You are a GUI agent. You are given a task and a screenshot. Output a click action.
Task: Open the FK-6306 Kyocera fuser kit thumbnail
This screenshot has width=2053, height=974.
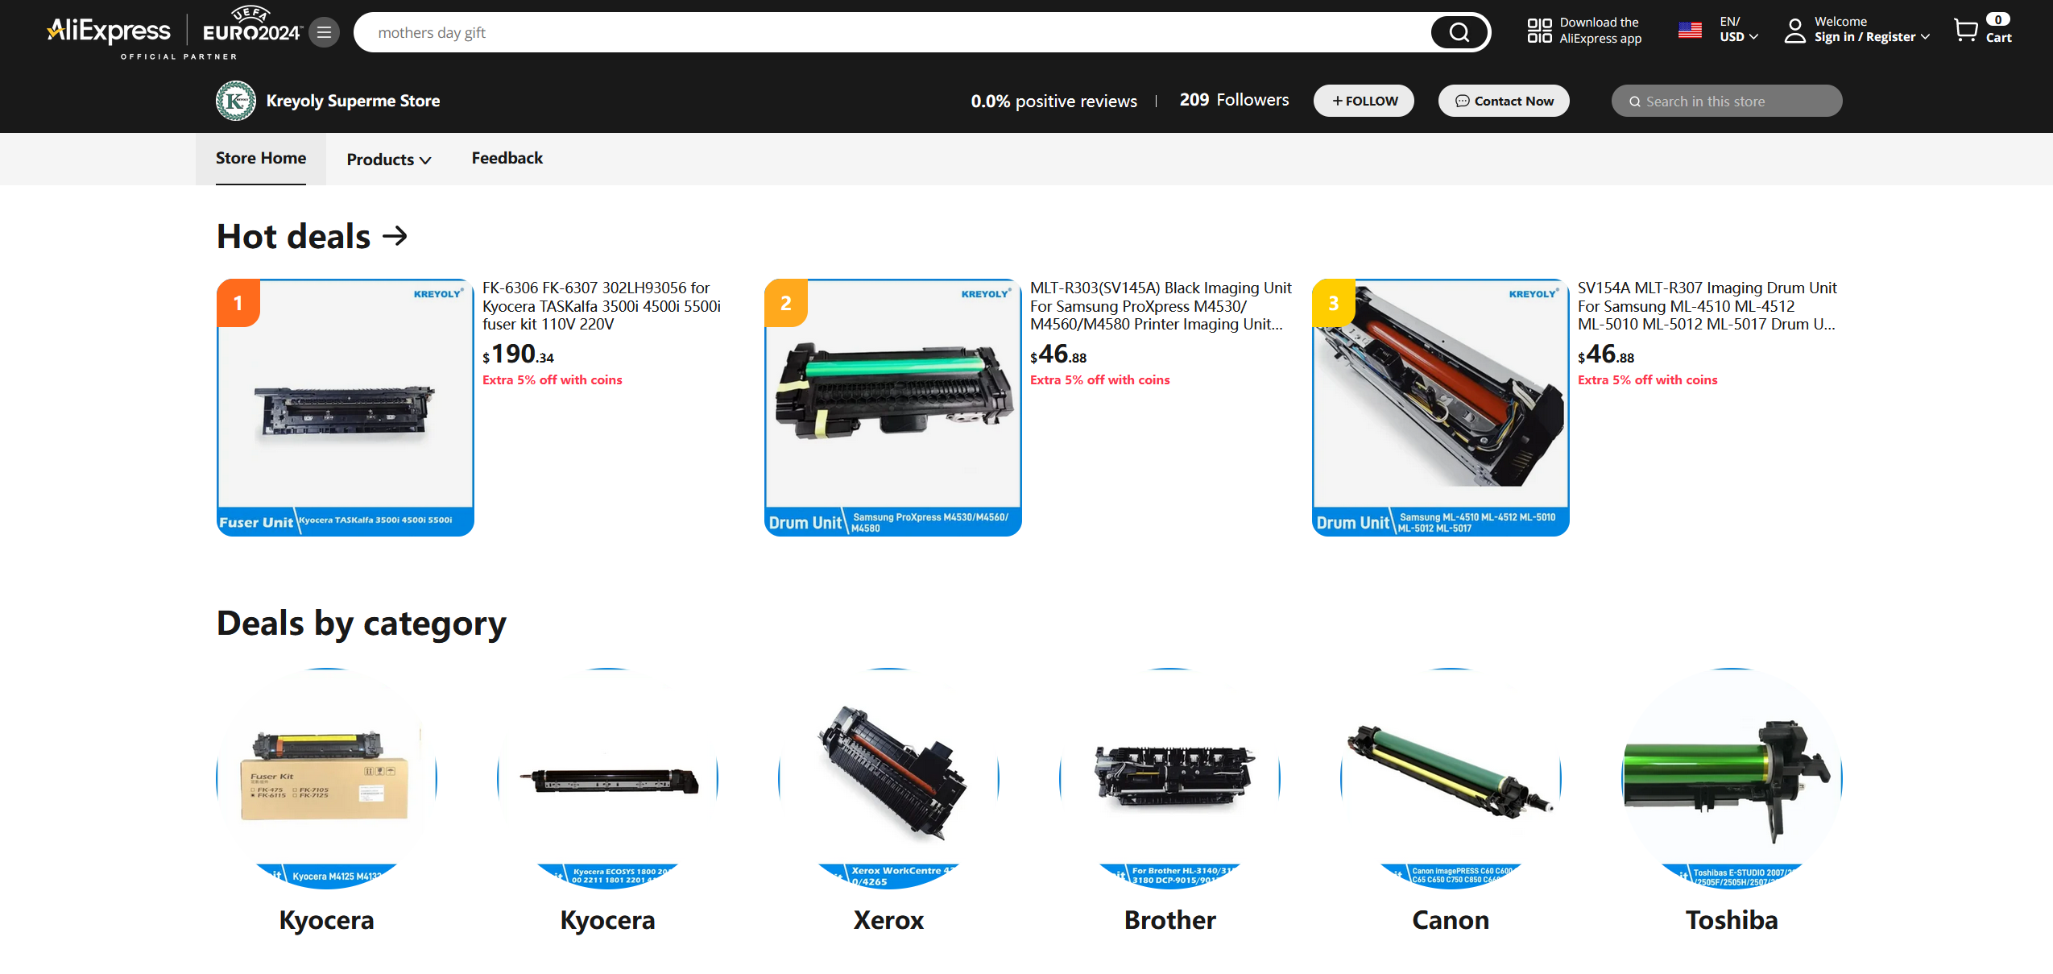345,407
